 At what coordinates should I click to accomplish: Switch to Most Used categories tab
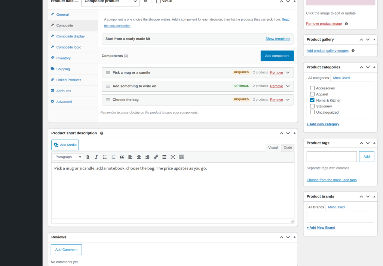341,78
